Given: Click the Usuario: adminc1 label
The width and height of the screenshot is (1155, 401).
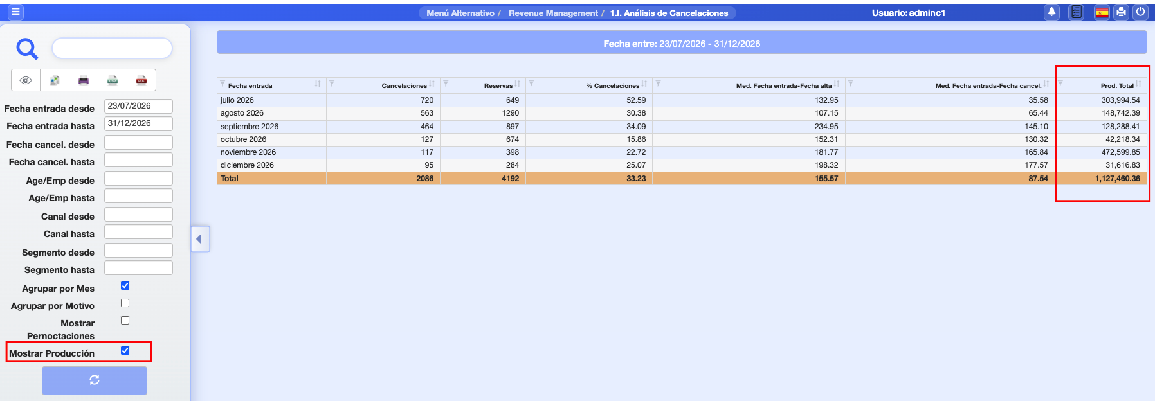Looking at the screenshot, I should 909,13.
